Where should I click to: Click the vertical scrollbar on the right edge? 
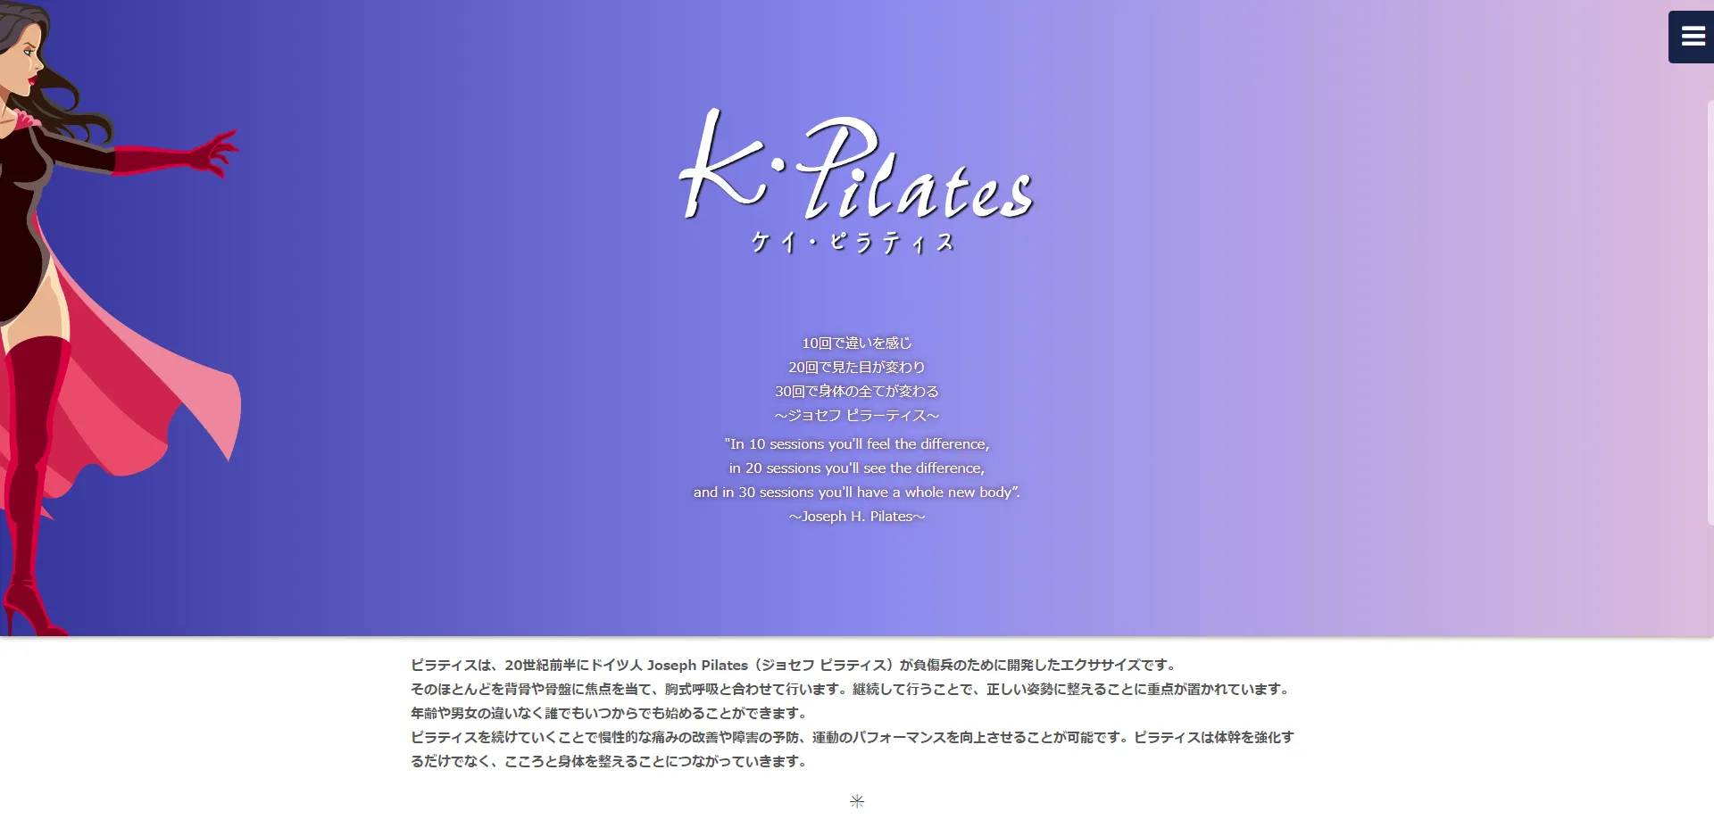[x=1710, y=312]
